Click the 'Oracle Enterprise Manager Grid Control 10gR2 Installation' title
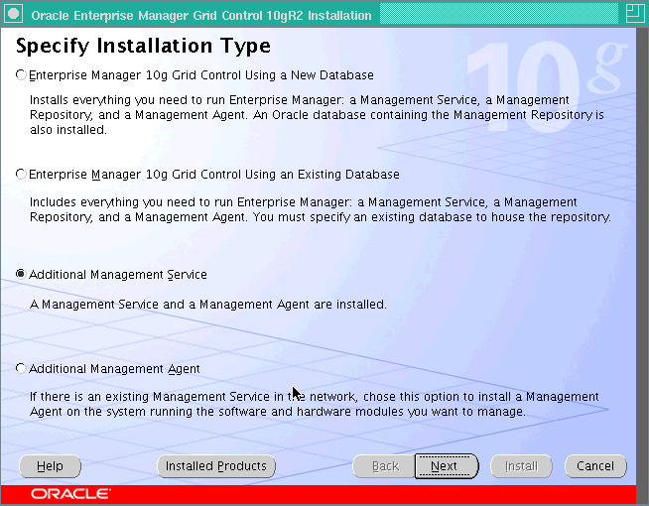649x506 pixels. pos(201,15)
